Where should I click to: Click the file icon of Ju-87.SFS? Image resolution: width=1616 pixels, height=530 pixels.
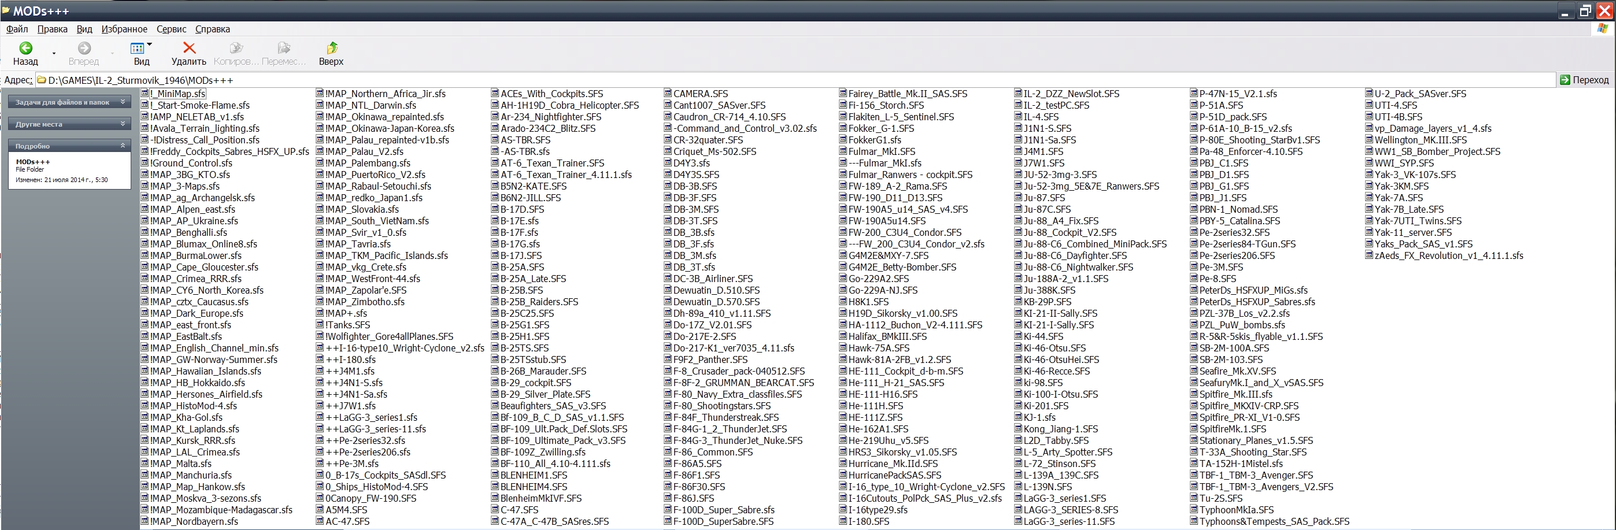pos(1019,197)
